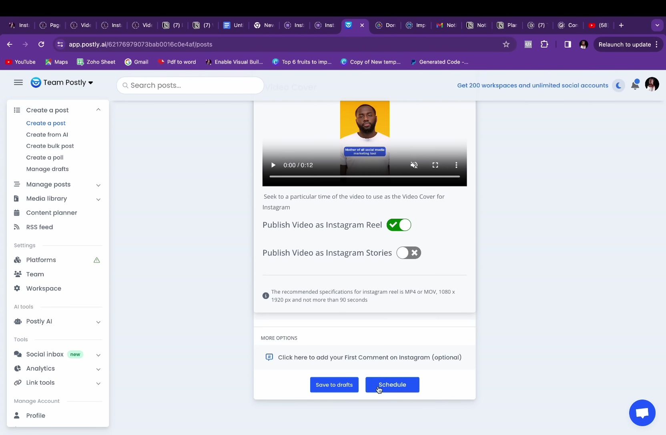Image resolution: width=666 pixels, height=435 pixels.
Task: Open the browser extensions puzzle icon
Action: click(x=544, y=44)
